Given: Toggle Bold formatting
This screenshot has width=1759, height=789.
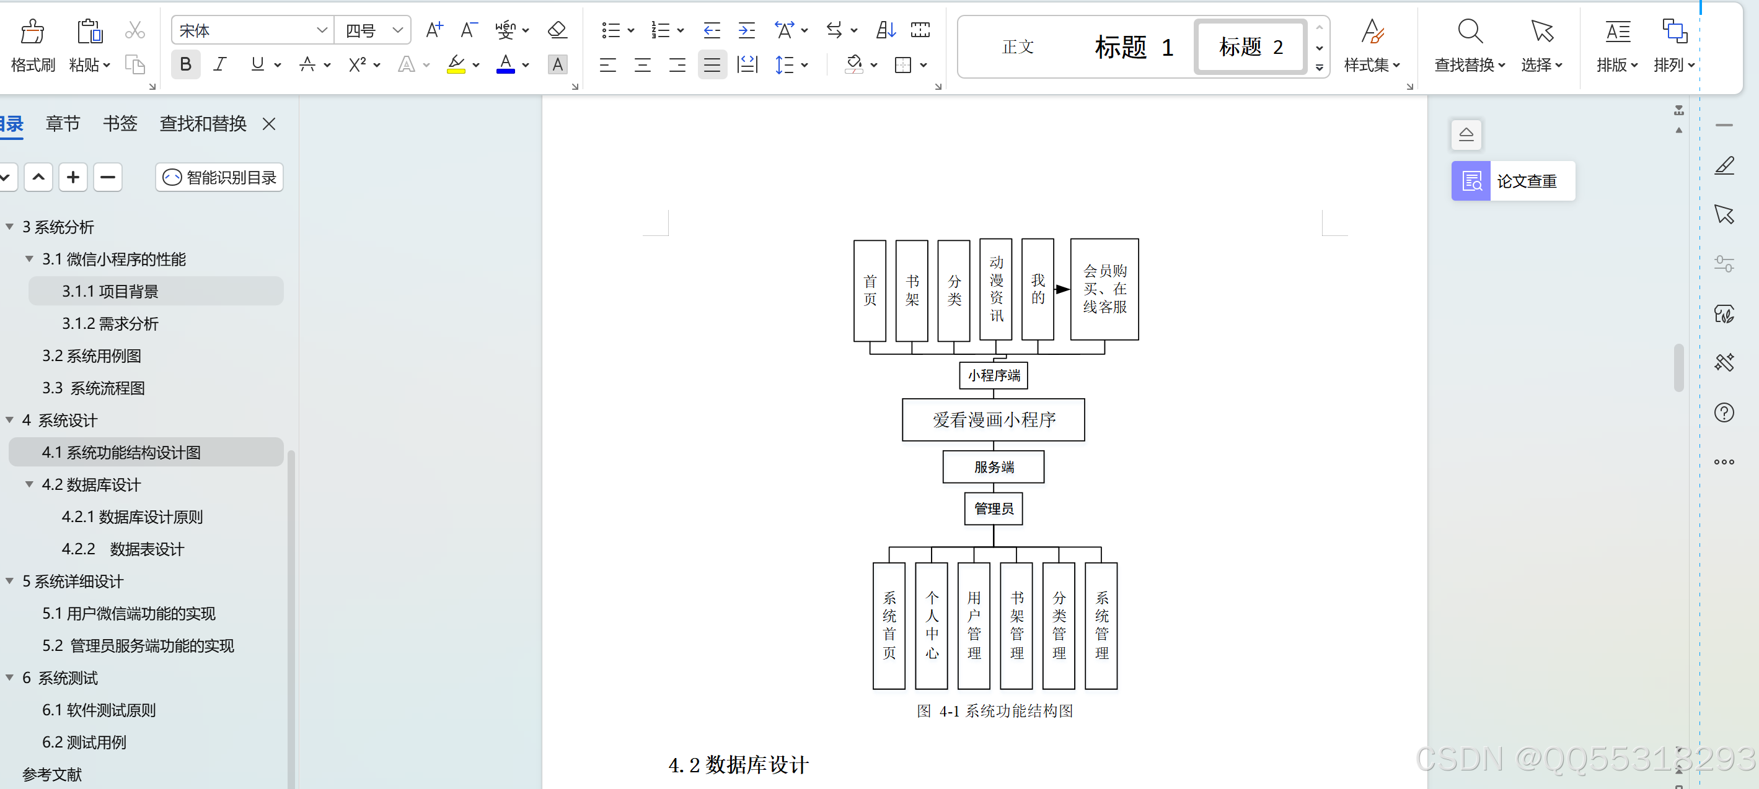Looking at the screenshot, I should pos(185,65).
